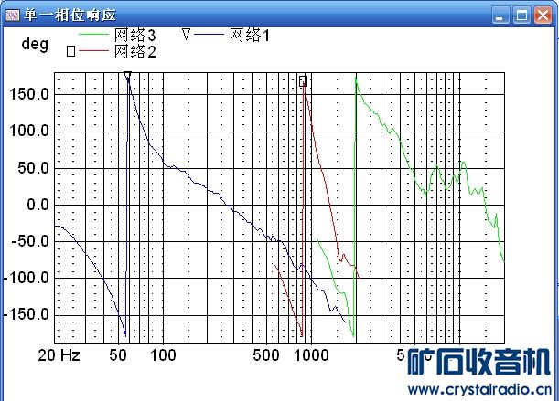Click the 单一相位响应 window title
Screen dimensions: 559x401
tap(70, 16)
